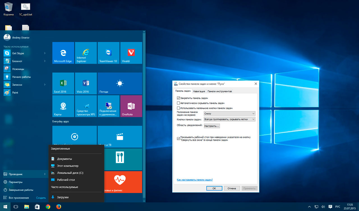The image size is (359, 211).
Task: Open the Vivaldi browser tile
Action: coord(131,53)
